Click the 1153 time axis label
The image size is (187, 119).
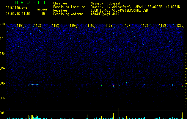pos(56,26)
